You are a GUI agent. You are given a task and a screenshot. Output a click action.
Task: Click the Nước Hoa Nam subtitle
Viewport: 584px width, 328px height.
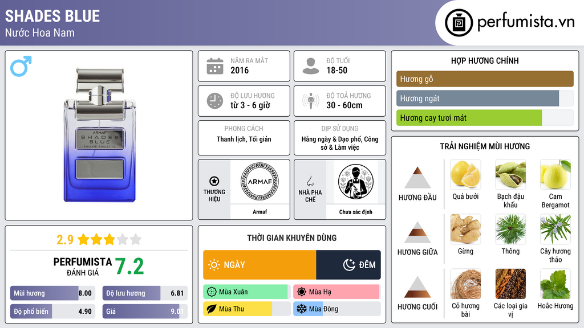pos(40,32)
